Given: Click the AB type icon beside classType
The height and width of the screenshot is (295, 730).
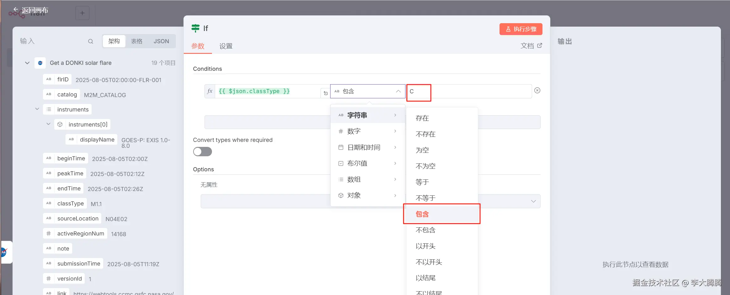Looking at the screenshot, I should point(49,203).
